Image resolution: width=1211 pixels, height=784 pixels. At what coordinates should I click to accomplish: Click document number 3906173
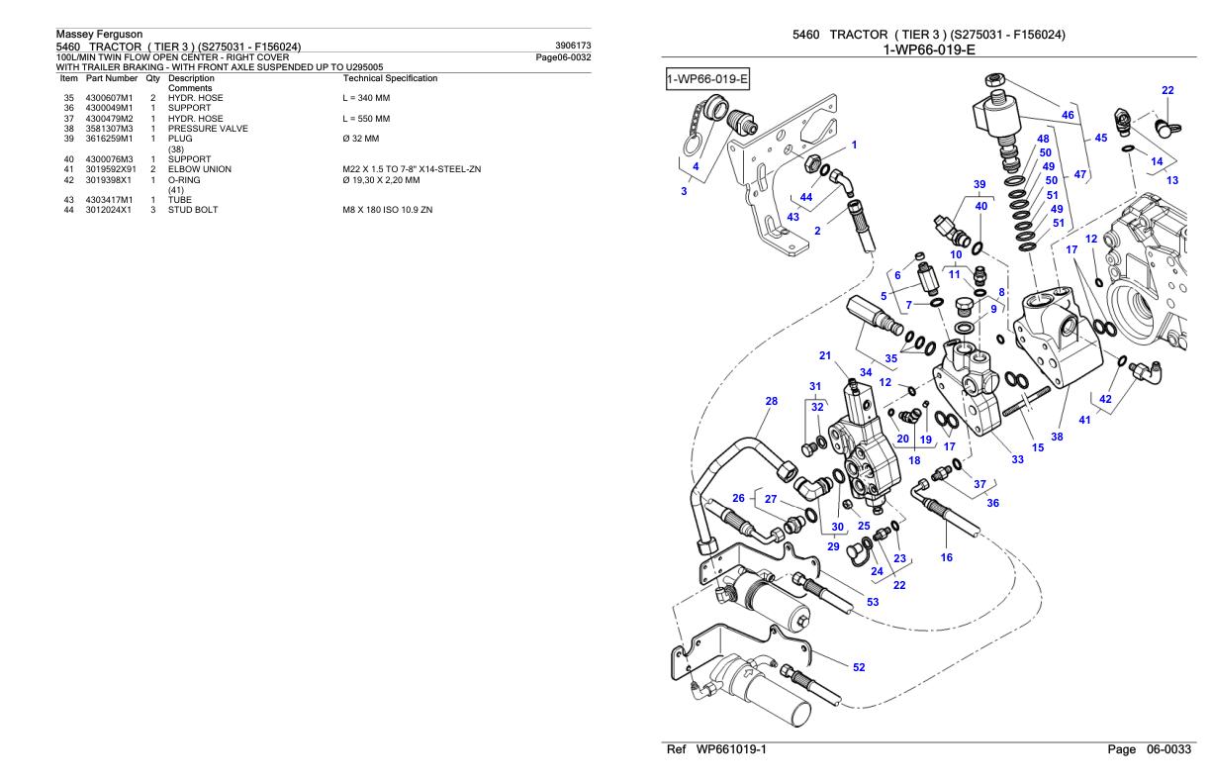pyautogui.click(x=574, y=46)
